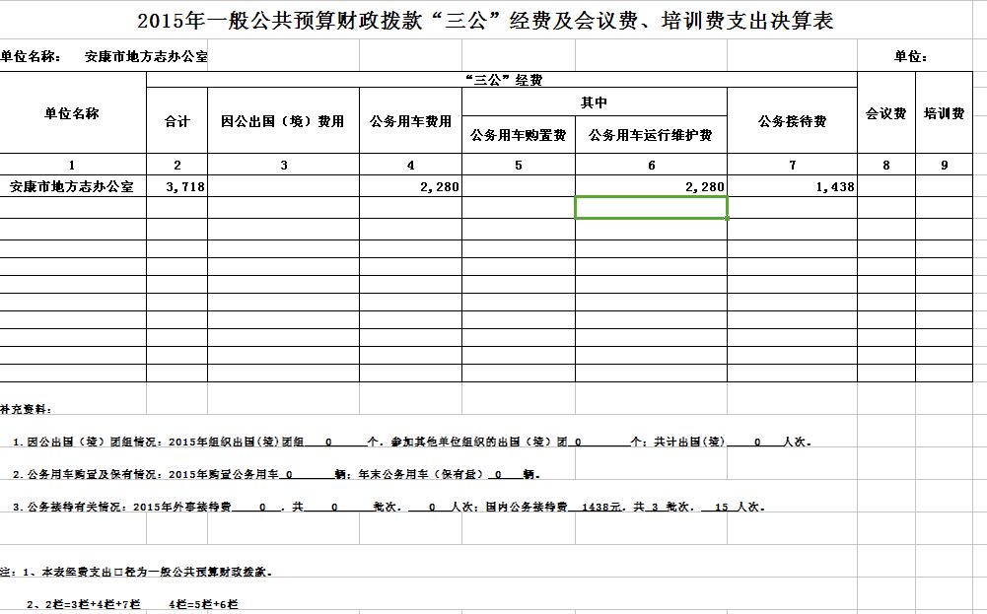Select column number cell '7'
987x614 pixels.
(793, 165)
